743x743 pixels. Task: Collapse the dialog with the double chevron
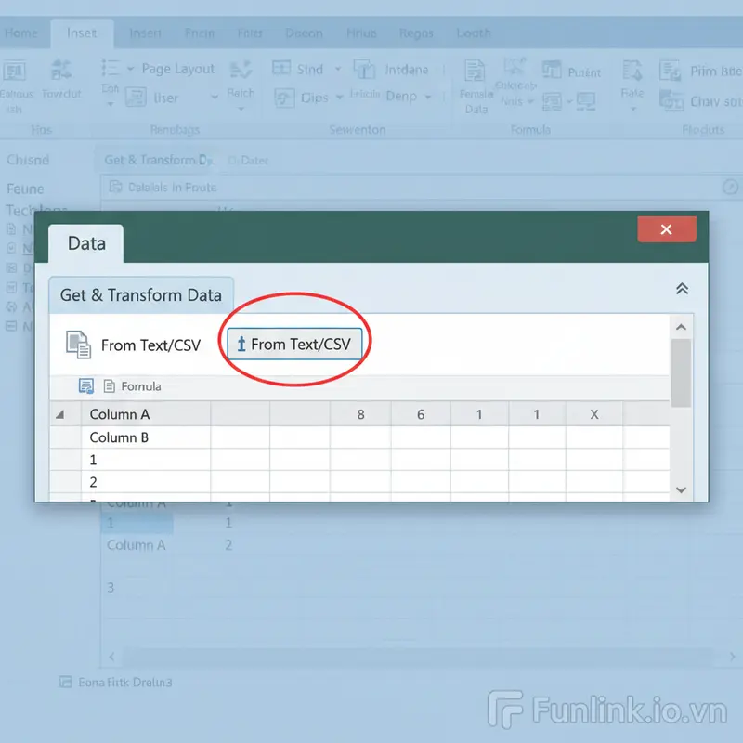pyautogui.click(x=682, y=288)
